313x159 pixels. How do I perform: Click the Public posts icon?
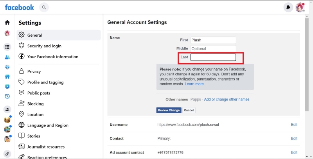click(22, 93)
